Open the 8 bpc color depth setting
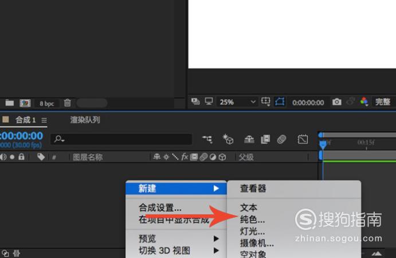This screenshot has height=258, width=396. (47, 104)
